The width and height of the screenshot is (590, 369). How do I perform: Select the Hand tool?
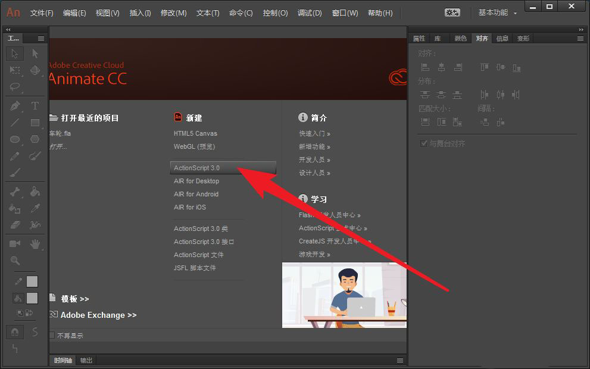(35, 244)
